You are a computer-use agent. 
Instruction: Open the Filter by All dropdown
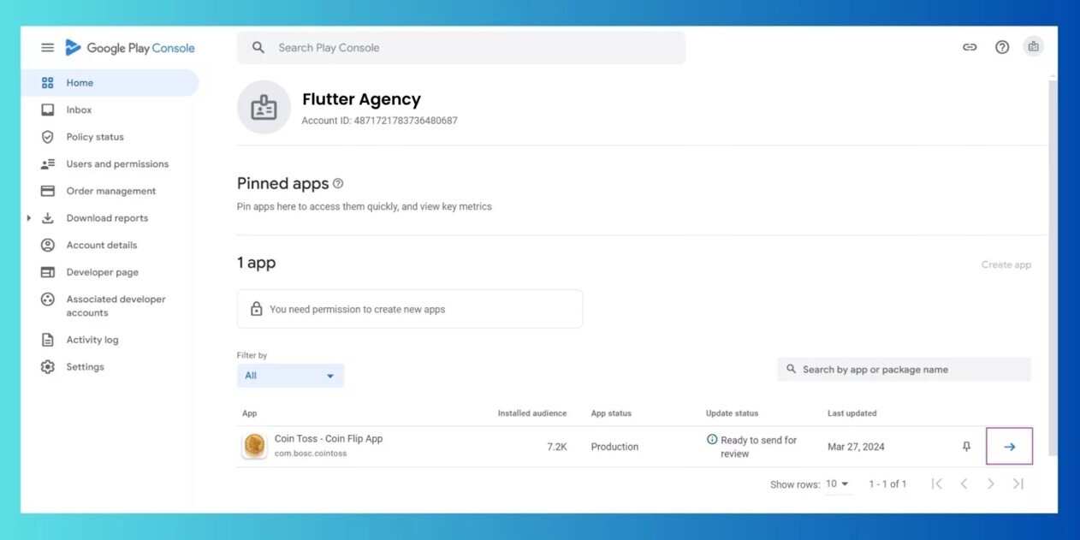point(290,376)
